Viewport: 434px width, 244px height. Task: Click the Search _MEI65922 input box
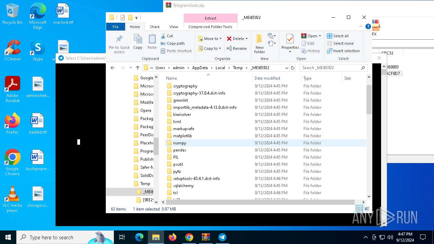331,68
